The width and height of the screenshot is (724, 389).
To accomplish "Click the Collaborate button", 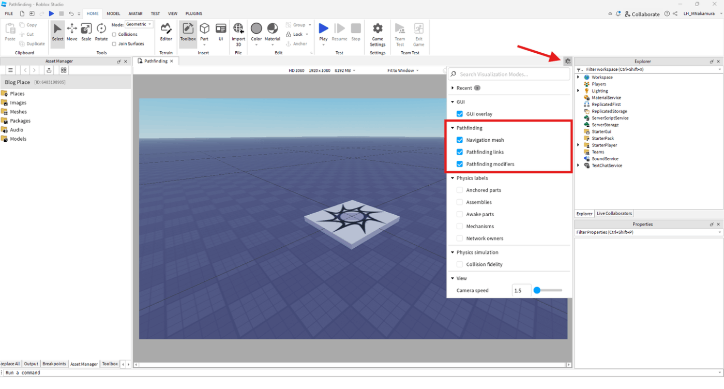I will 642,14.
